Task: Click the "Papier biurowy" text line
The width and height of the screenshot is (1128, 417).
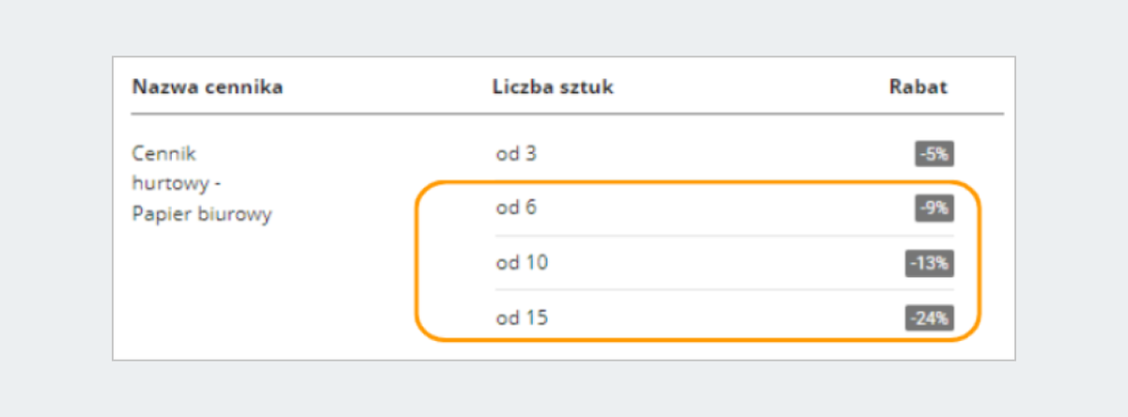Action: (x=201, y=214)
